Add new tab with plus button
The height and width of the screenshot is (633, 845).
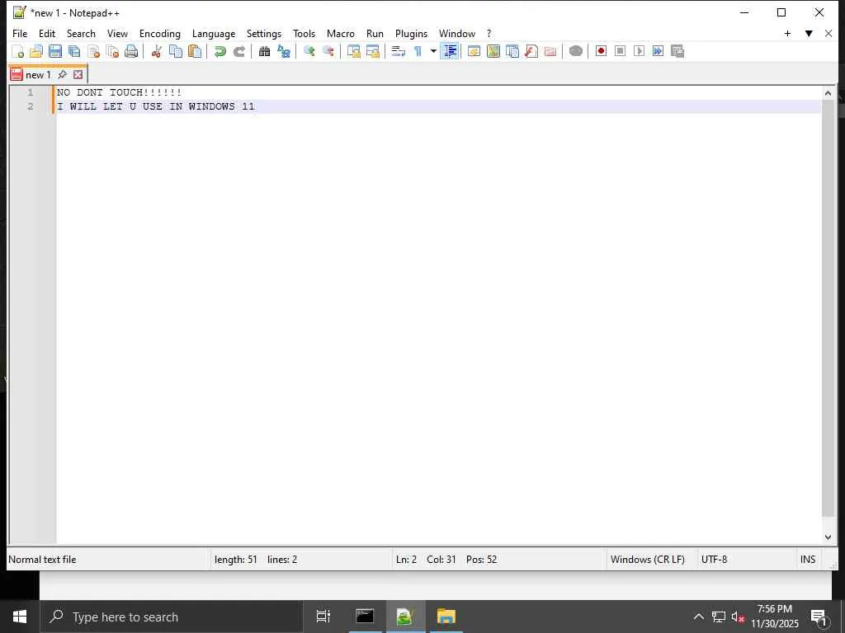click(x=787, y=33)
